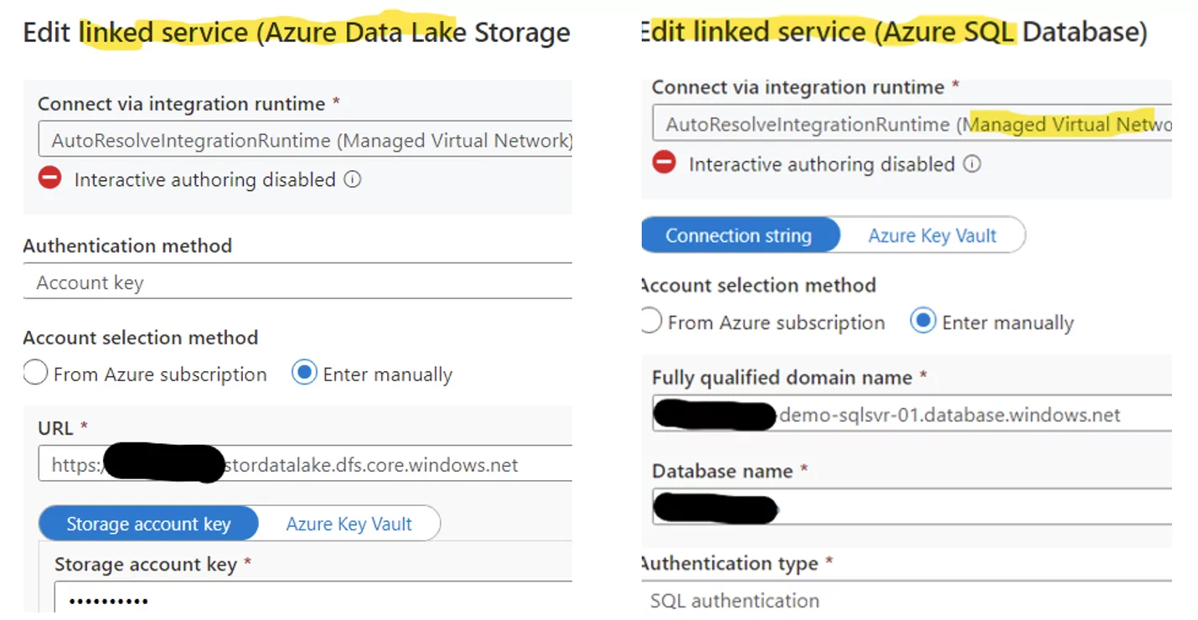Click 'URL' field label

pyautogui.click(x=56, y=428)
